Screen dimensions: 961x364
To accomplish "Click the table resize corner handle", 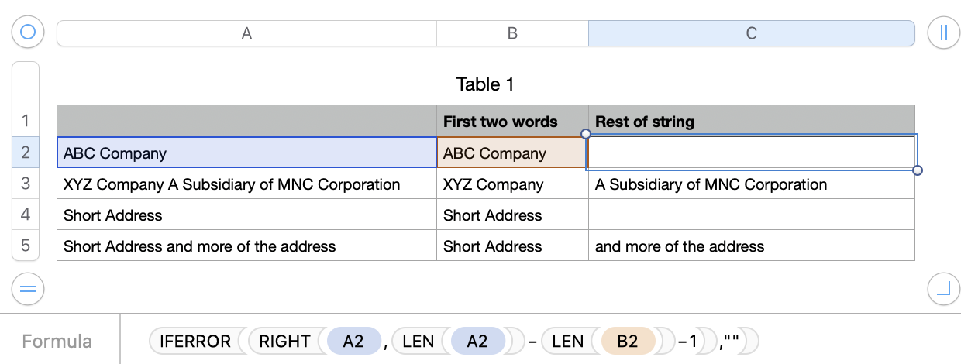I will coord(943,289).
